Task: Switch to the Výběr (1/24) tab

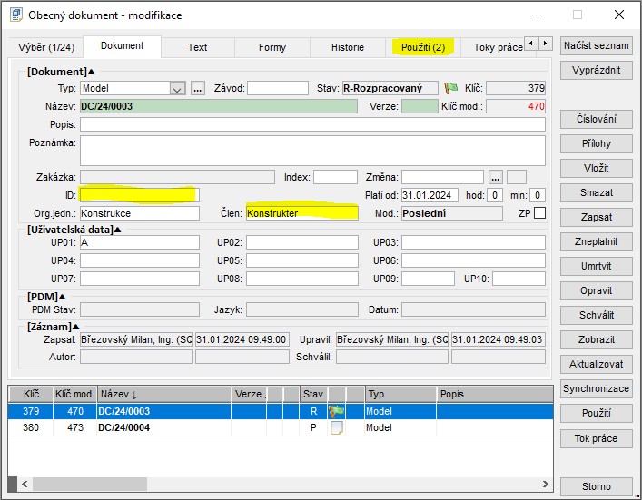Action: point(46,47)
